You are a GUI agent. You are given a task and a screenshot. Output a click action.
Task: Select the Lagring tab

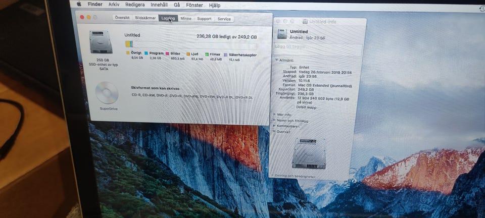click(x=168, y=18)
